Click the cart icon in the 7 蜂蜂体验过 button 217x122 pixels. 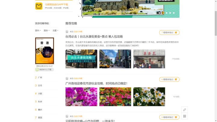tap(176, 33)
